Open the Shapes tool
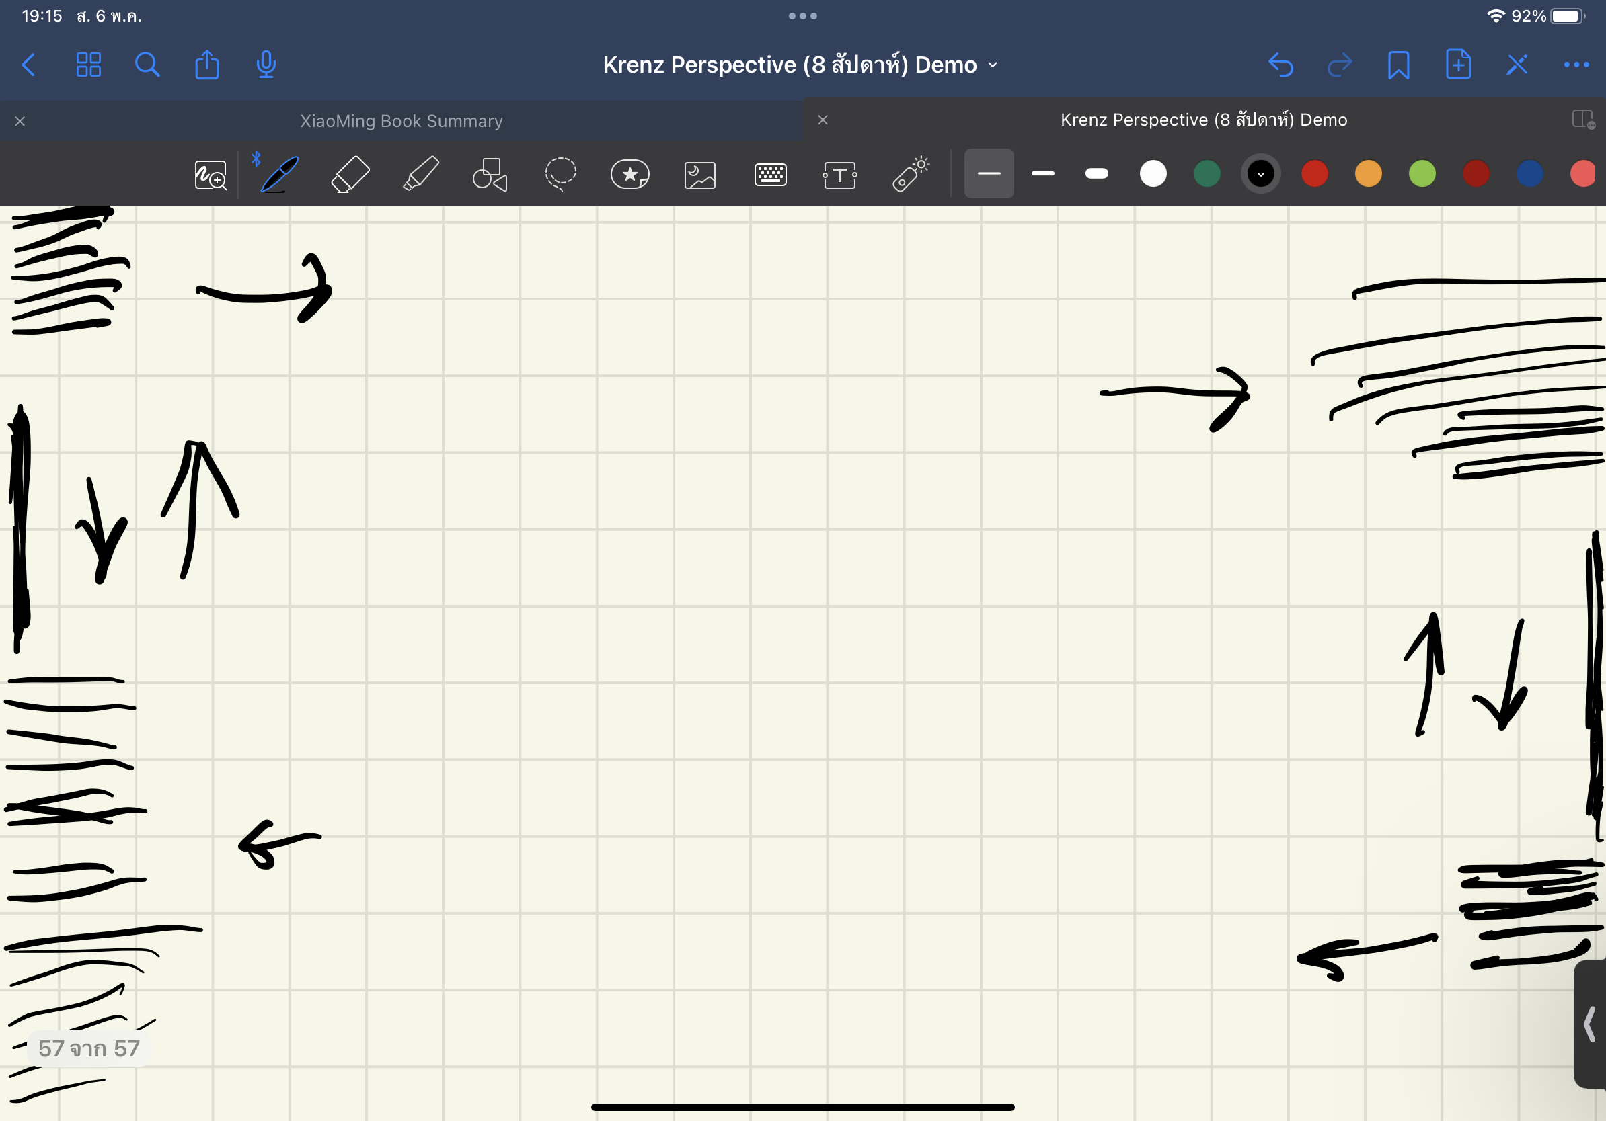The image size is (1606, 1121). 490,174
